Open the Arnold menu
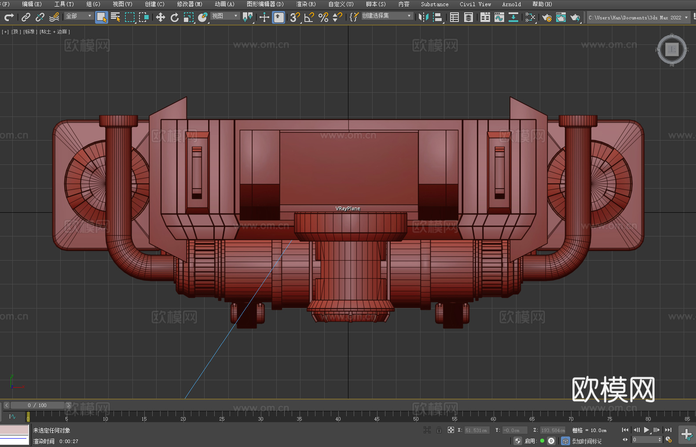Viewport: 696px width, 447px height. point(511,4)
